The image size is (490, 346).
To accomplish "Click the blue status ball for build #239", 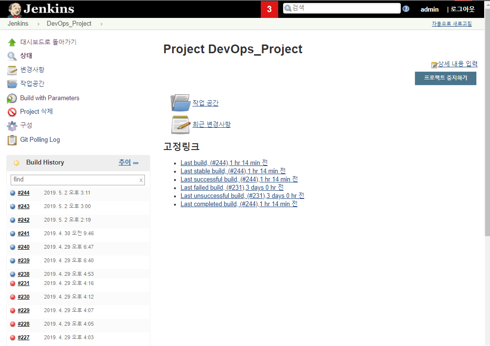I will 13,260.
